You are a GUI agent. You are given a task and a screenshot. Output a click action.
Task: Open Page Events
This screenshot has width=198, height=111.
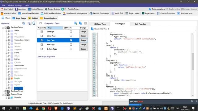148,13
